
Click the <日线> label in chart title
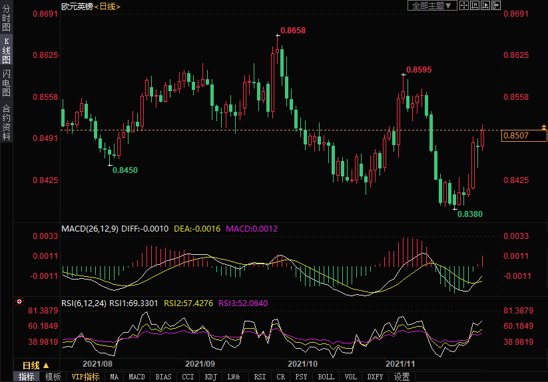tap(107, 6)
